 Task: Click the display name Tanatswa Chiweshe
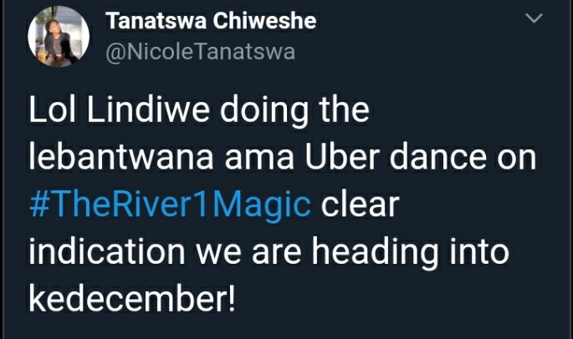[x=211, y=21]
